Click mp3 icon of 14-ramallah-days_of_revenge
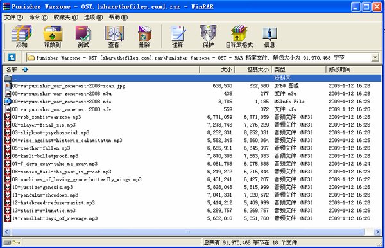This screenshot has height=248, width=385. click(x=8, y=218)
